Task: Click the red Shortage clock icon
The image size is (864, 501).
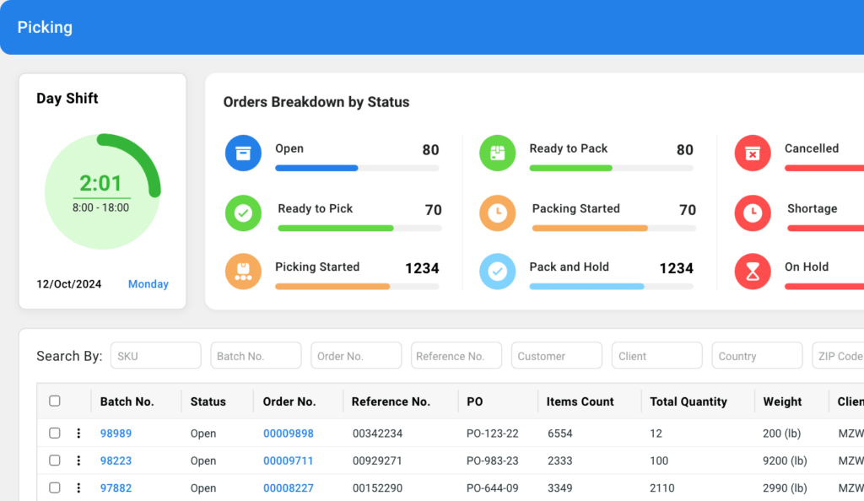Action: [753, 213]
